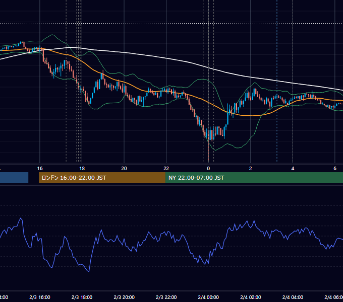Click the 2/4 04:00 label on the lower axis
The width and height of the screenshot is (343, 302).
[293, 297]
